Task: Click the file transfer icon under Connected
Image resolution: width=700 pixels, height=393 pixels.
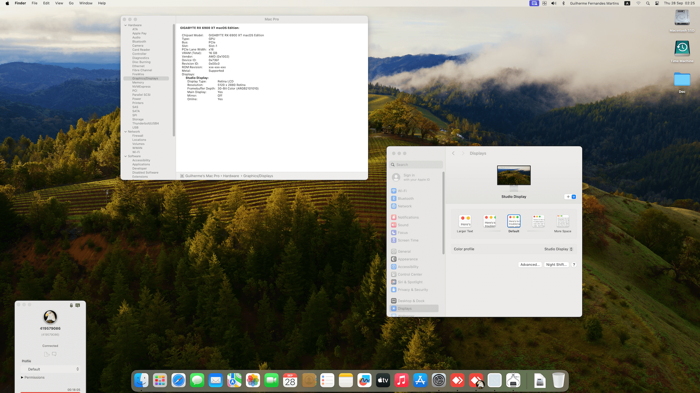Action: tap(46, 354)
